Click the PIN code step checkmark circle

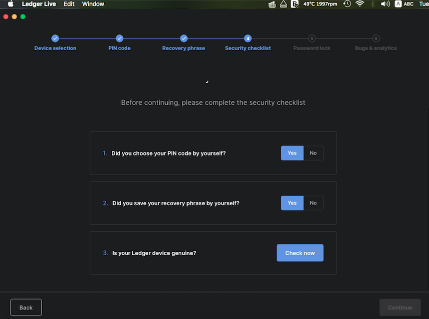coord(119,38)
